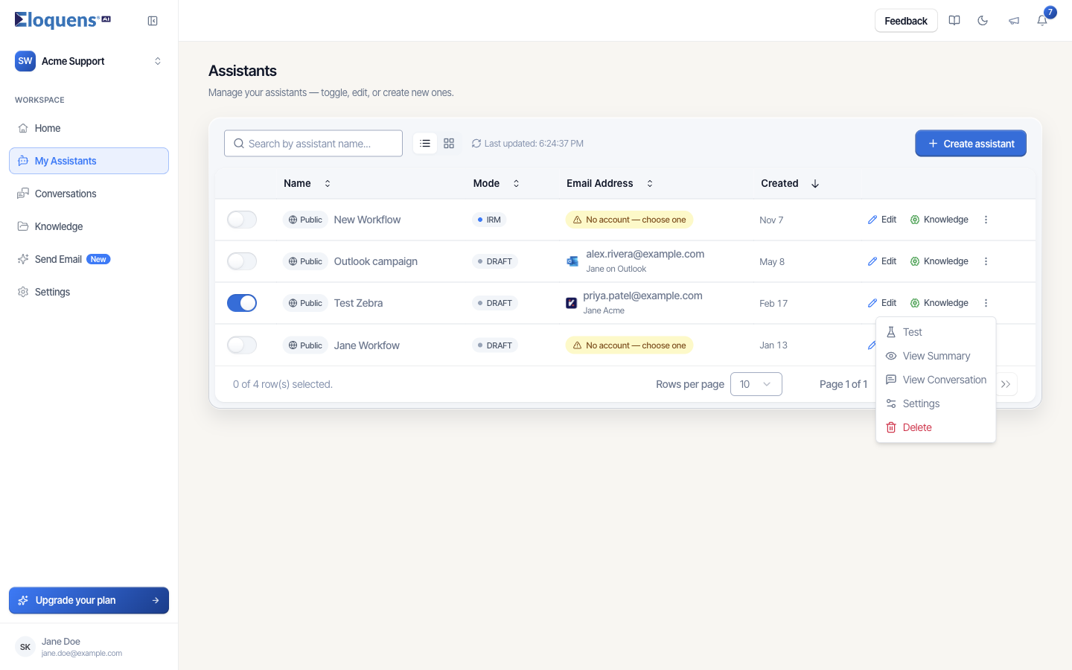Sort table by Email Address column

pos(610,183)
